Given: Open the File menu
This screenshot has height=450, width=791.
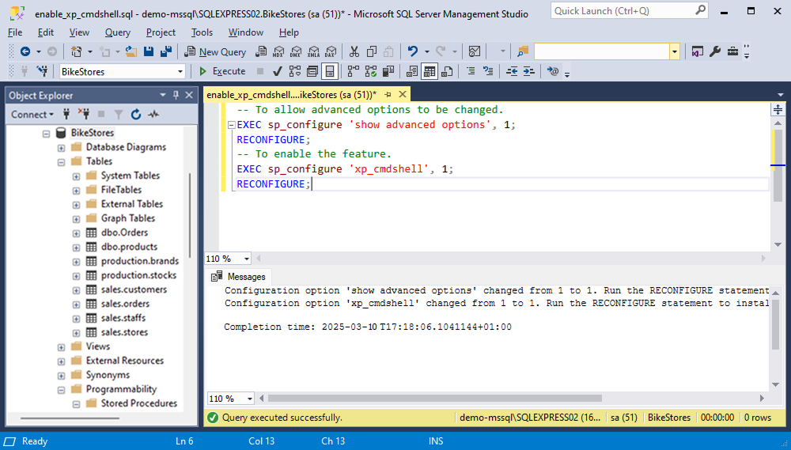Looking at the screenshot, I should pyautogui.click(x=15, y=32).
